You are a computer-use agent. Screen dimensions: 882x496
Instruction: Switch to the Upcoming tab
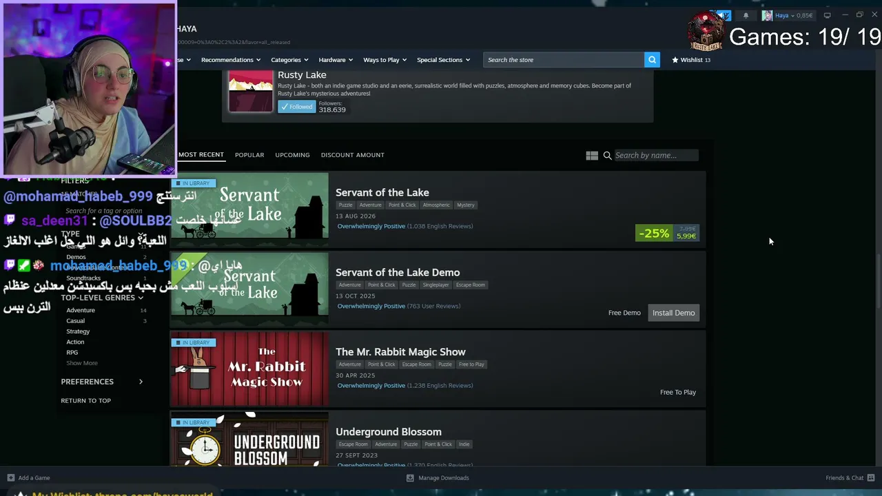coord(292,155)
